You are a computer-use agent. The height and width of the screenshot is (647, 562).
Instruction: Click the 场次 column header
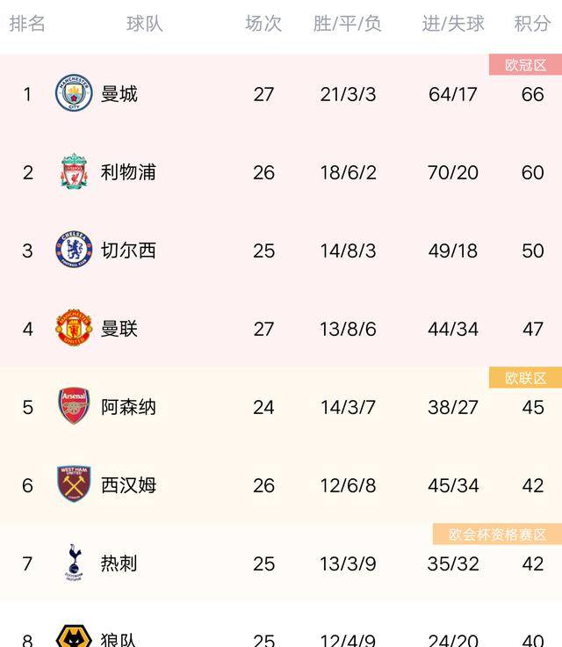tap(263, 24)
